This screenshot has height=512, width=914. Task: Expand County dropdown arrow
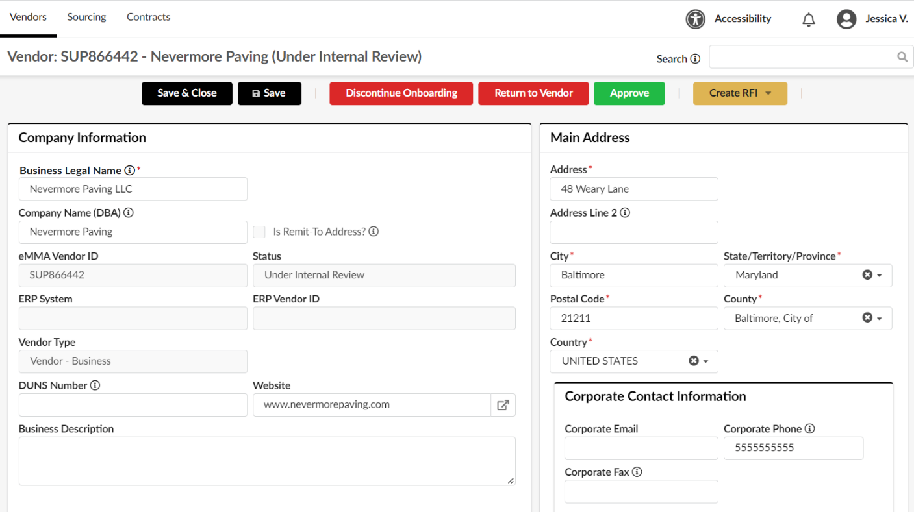pos(880,319)
